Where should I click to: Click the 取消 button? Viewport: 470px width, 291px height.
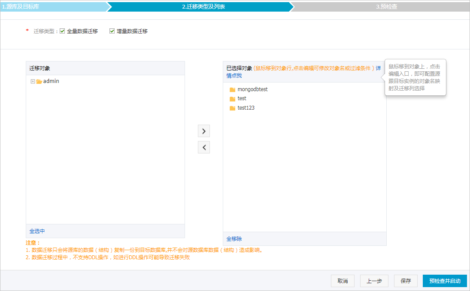click(x=343, y=281)
